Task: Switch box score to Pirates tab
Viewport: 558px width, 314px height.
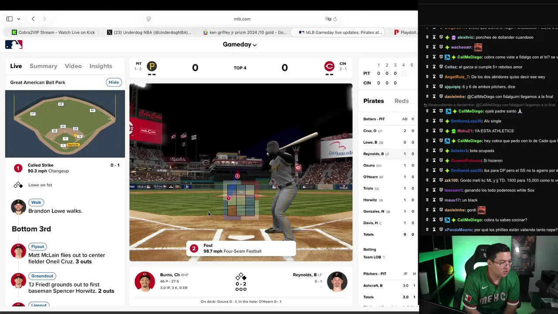Action: [x=374, y=101]
